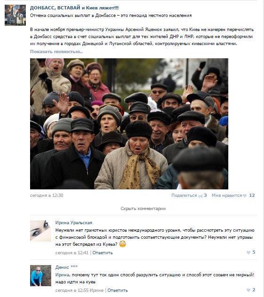Open Денис's avatar in the blue jacket
This screenshot has width=264, height=297.
[40, 275]
